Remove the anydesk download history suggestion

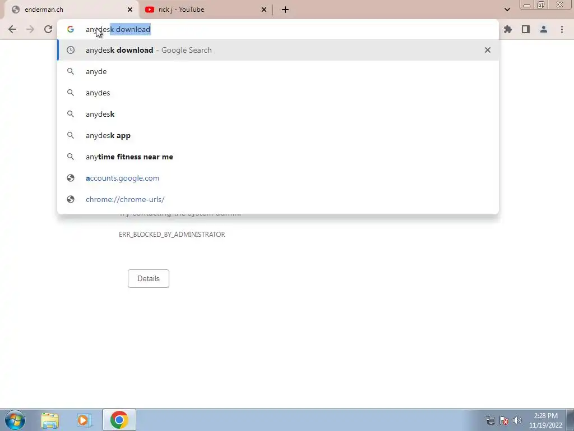click(487, 50)
